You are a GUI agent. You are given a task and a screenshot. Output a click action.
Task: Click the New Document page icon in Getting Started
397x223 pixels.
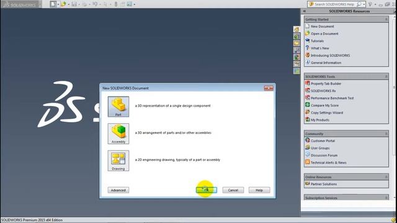pyautogui.click(x=308, y=26)
